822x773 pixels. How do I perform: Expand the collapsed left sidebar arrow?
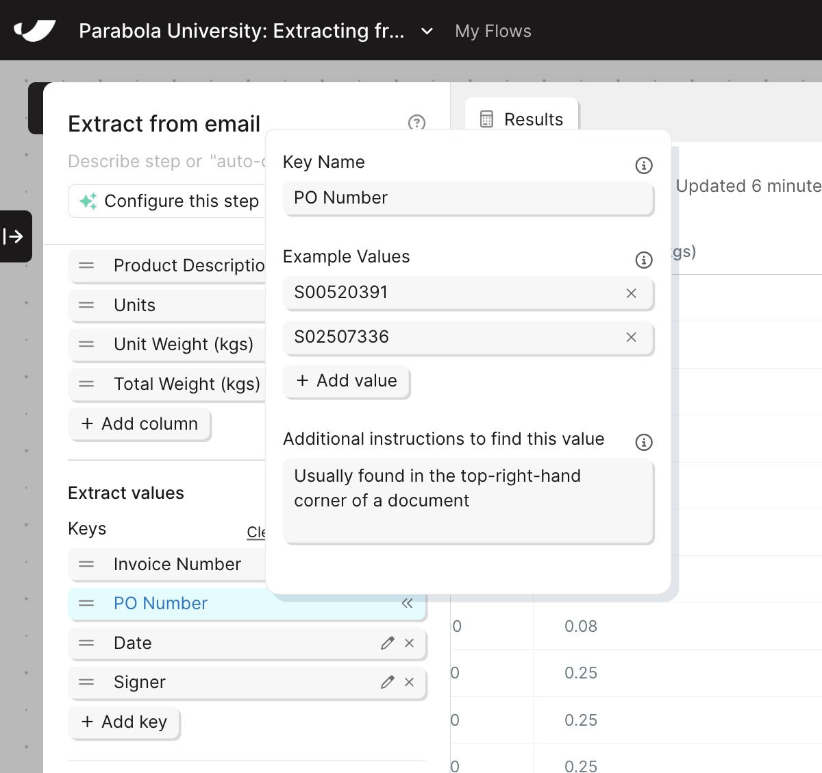coord(14,236)
